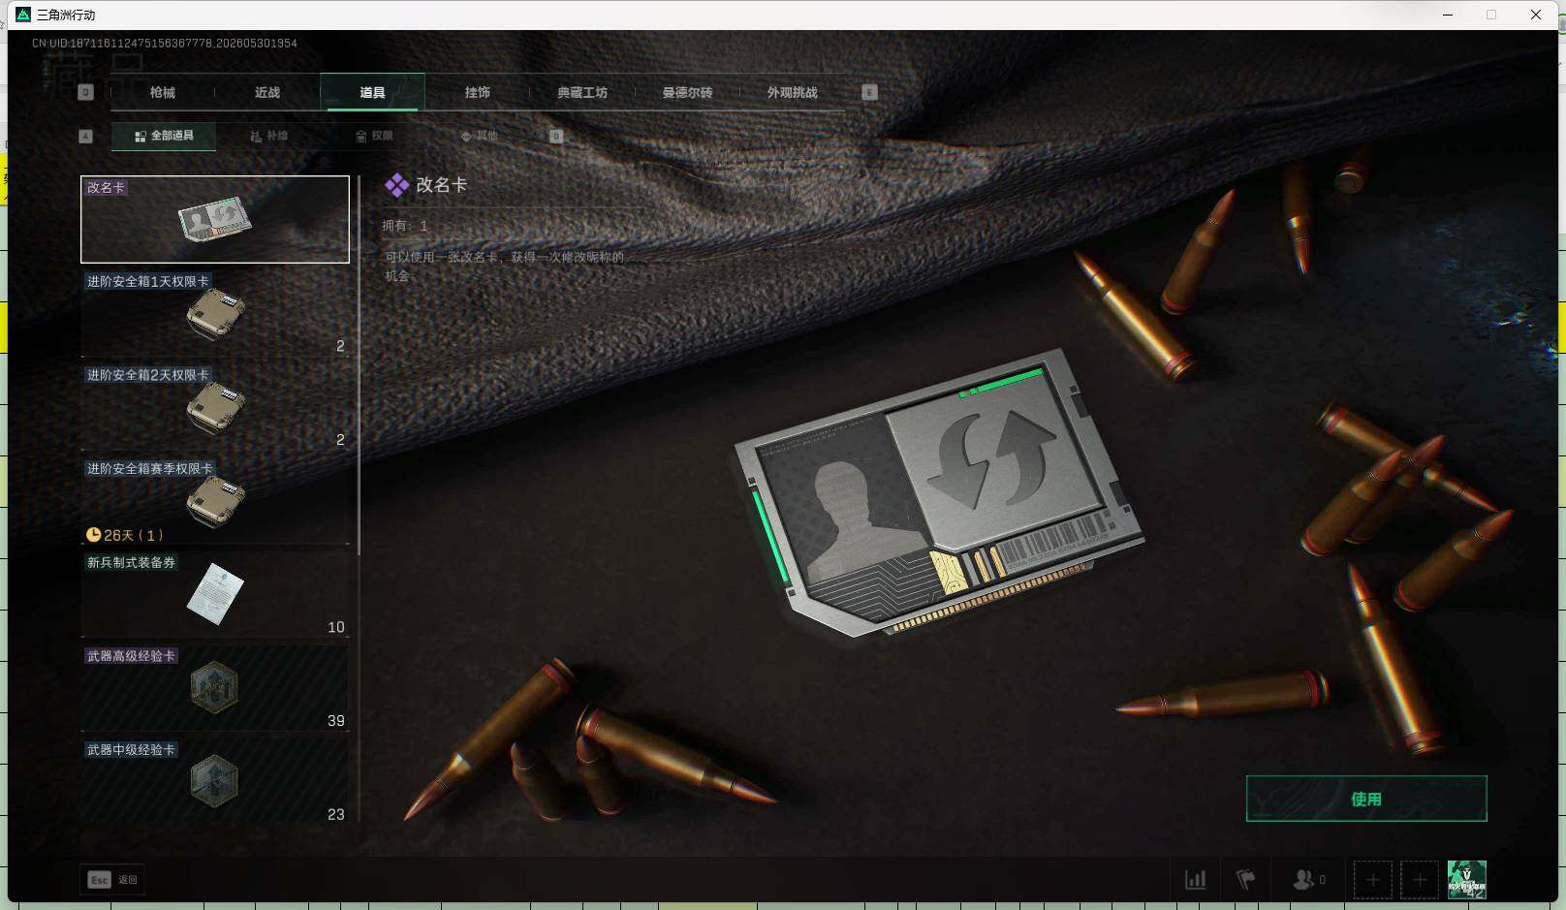Click the left teammate invite slot

pos(1372,880)
